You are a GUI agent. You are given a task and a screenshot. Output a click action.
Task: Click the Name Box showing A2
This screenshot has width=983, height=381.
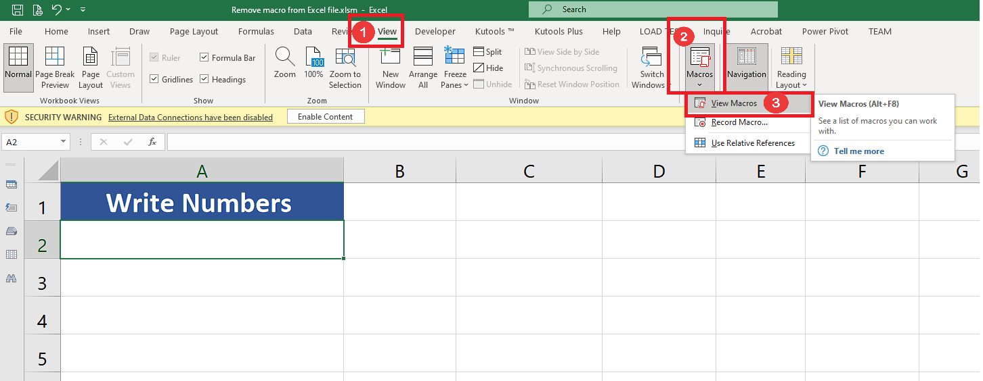[30, 142]
